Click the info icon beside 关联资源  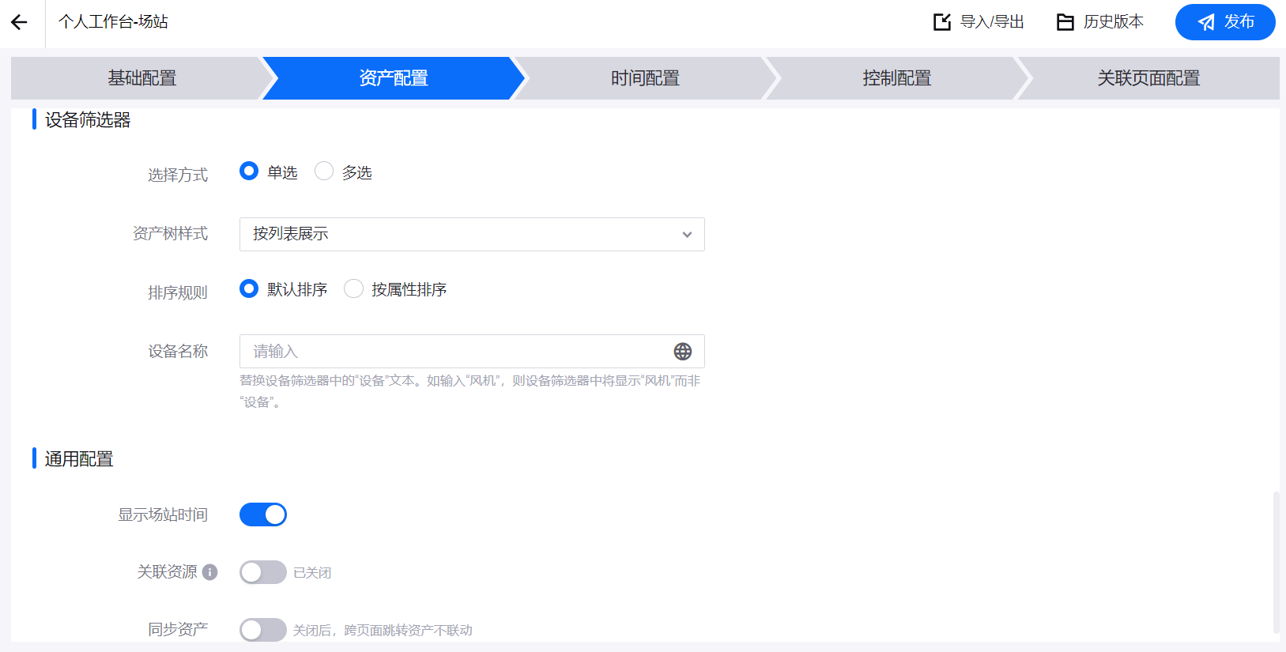209,572
